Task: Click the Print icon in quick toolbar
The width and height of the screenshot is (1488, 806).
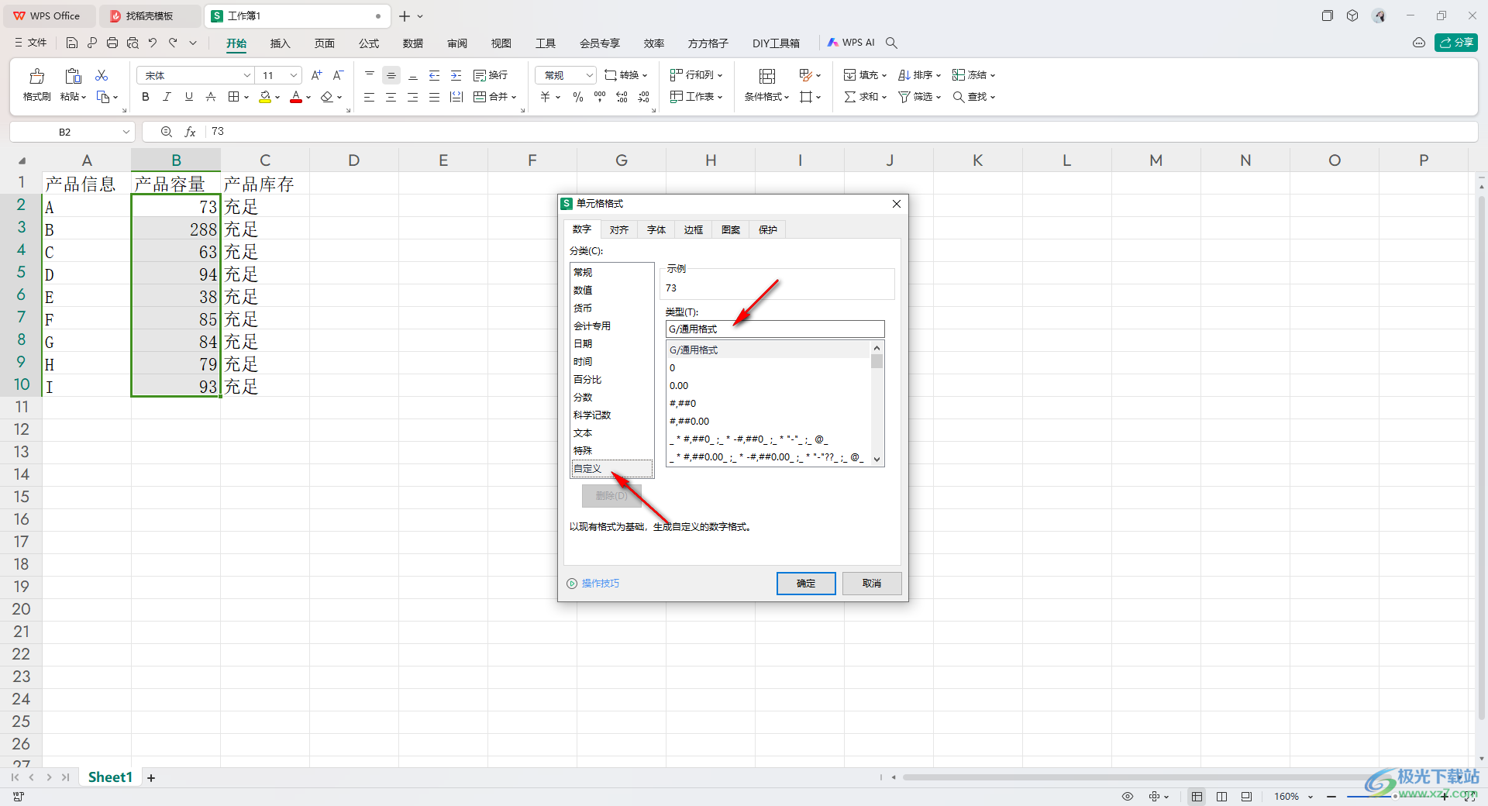Action: [112, 43]
